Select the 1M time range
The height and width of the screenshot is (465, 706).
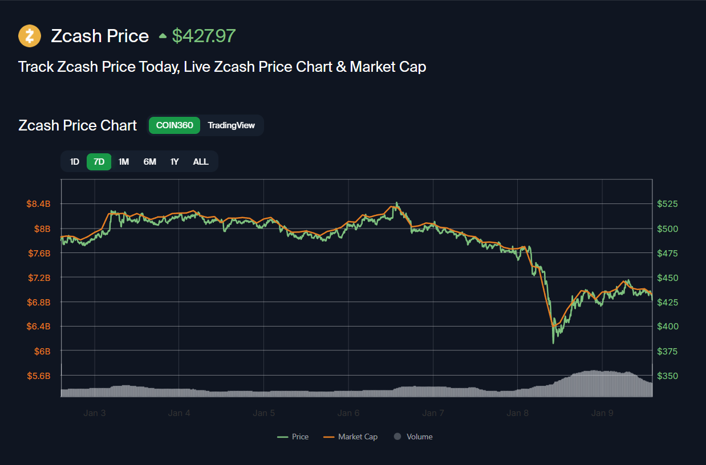124,162
